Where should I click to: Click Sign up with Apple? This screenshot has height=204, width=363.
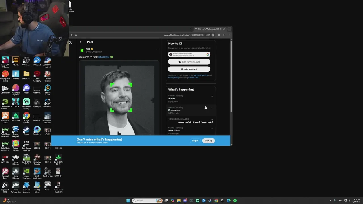(x=189, y=62)
